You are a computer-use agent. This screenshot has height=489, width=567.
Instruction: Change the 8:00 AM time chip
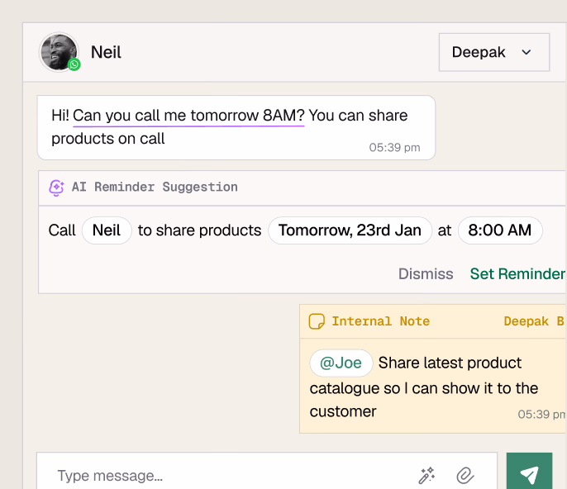click(x=499, y=230)
